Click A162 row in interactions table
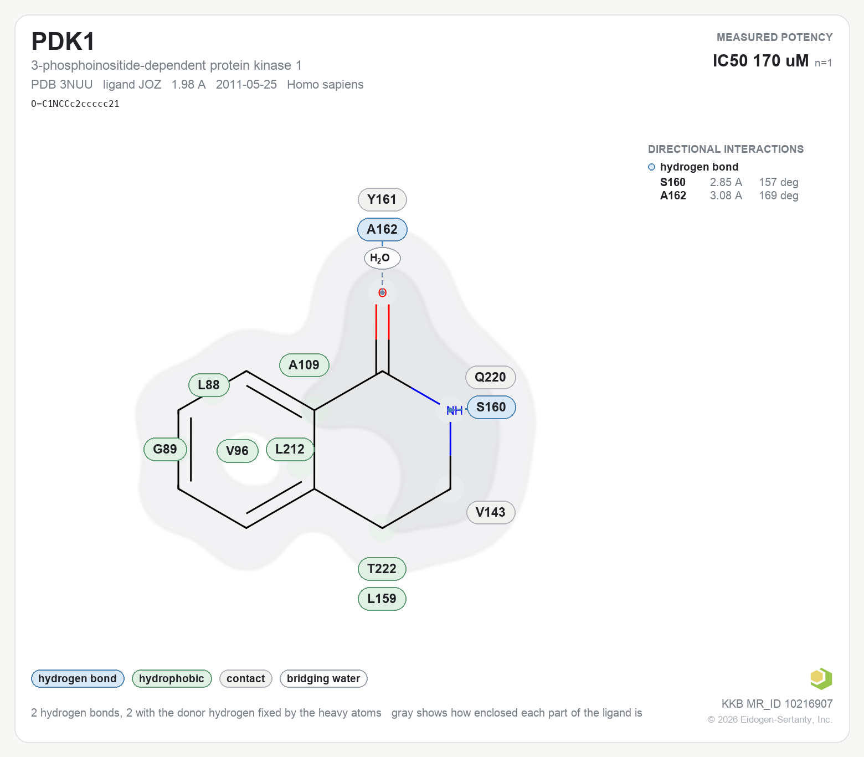864x757 pixels. [x=729, y=195]
